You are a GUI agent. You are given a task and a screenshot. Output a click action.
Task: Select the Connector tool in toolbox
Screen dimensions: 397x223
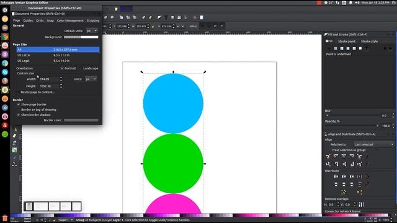[14, 164]
